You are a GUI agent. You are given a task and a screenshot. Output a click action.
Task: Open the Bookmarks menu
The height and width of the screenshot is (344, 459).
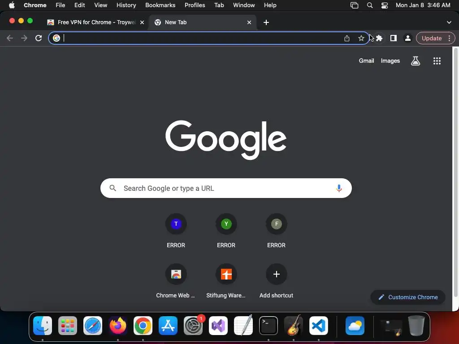coord(160,5)
